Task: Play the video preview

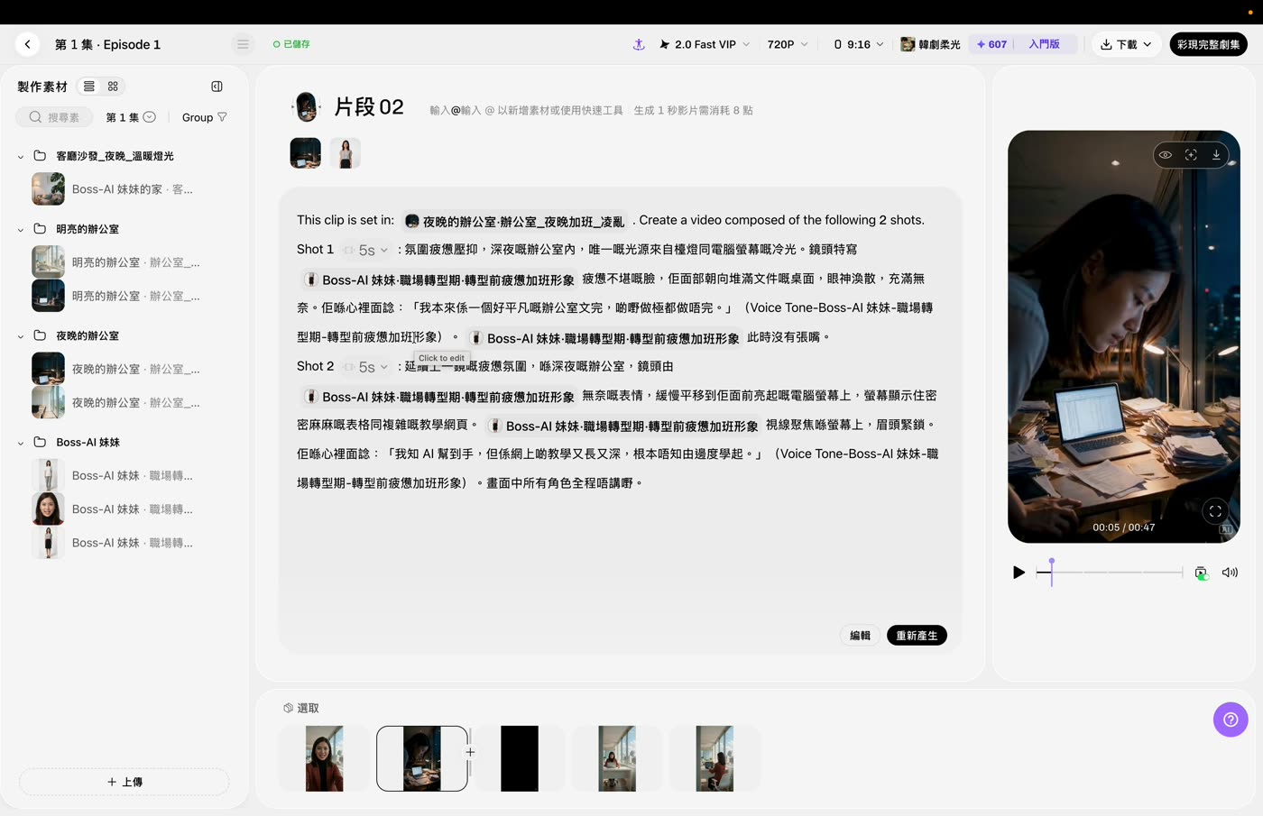Action: 1019,573
